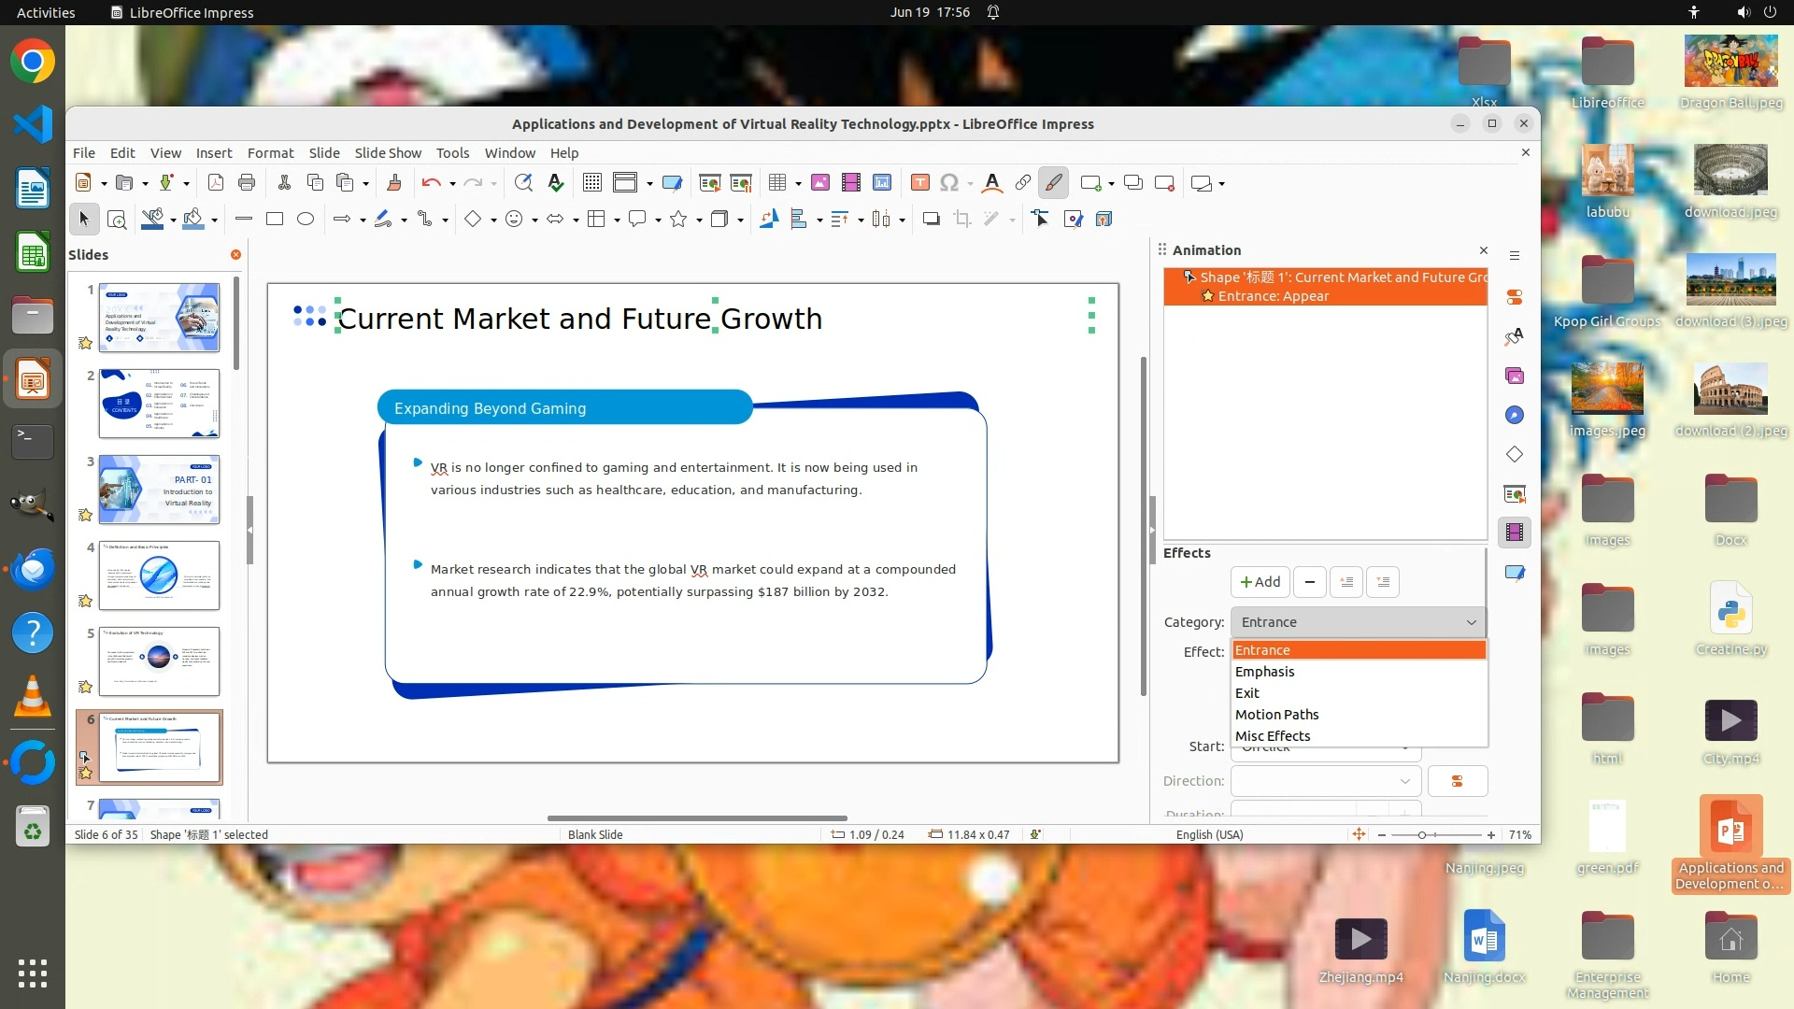Toggle the Shadow toolbar button
Viewport: 1794px width, 1009px height.
point(931,219)
